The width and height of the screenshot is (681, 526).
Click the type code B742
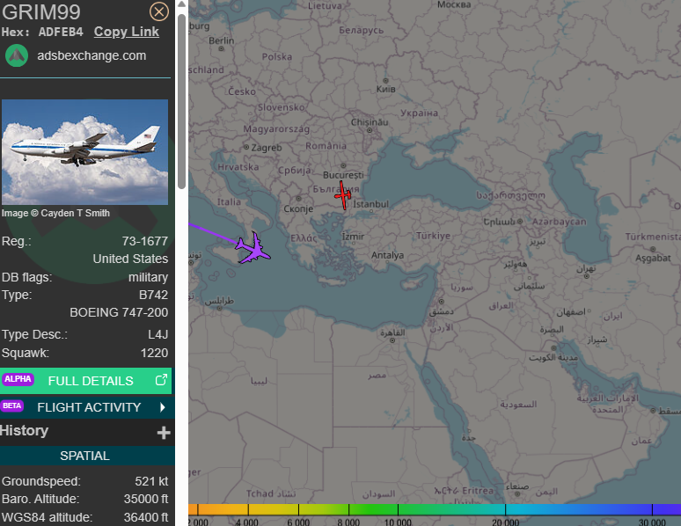point(153,295)
